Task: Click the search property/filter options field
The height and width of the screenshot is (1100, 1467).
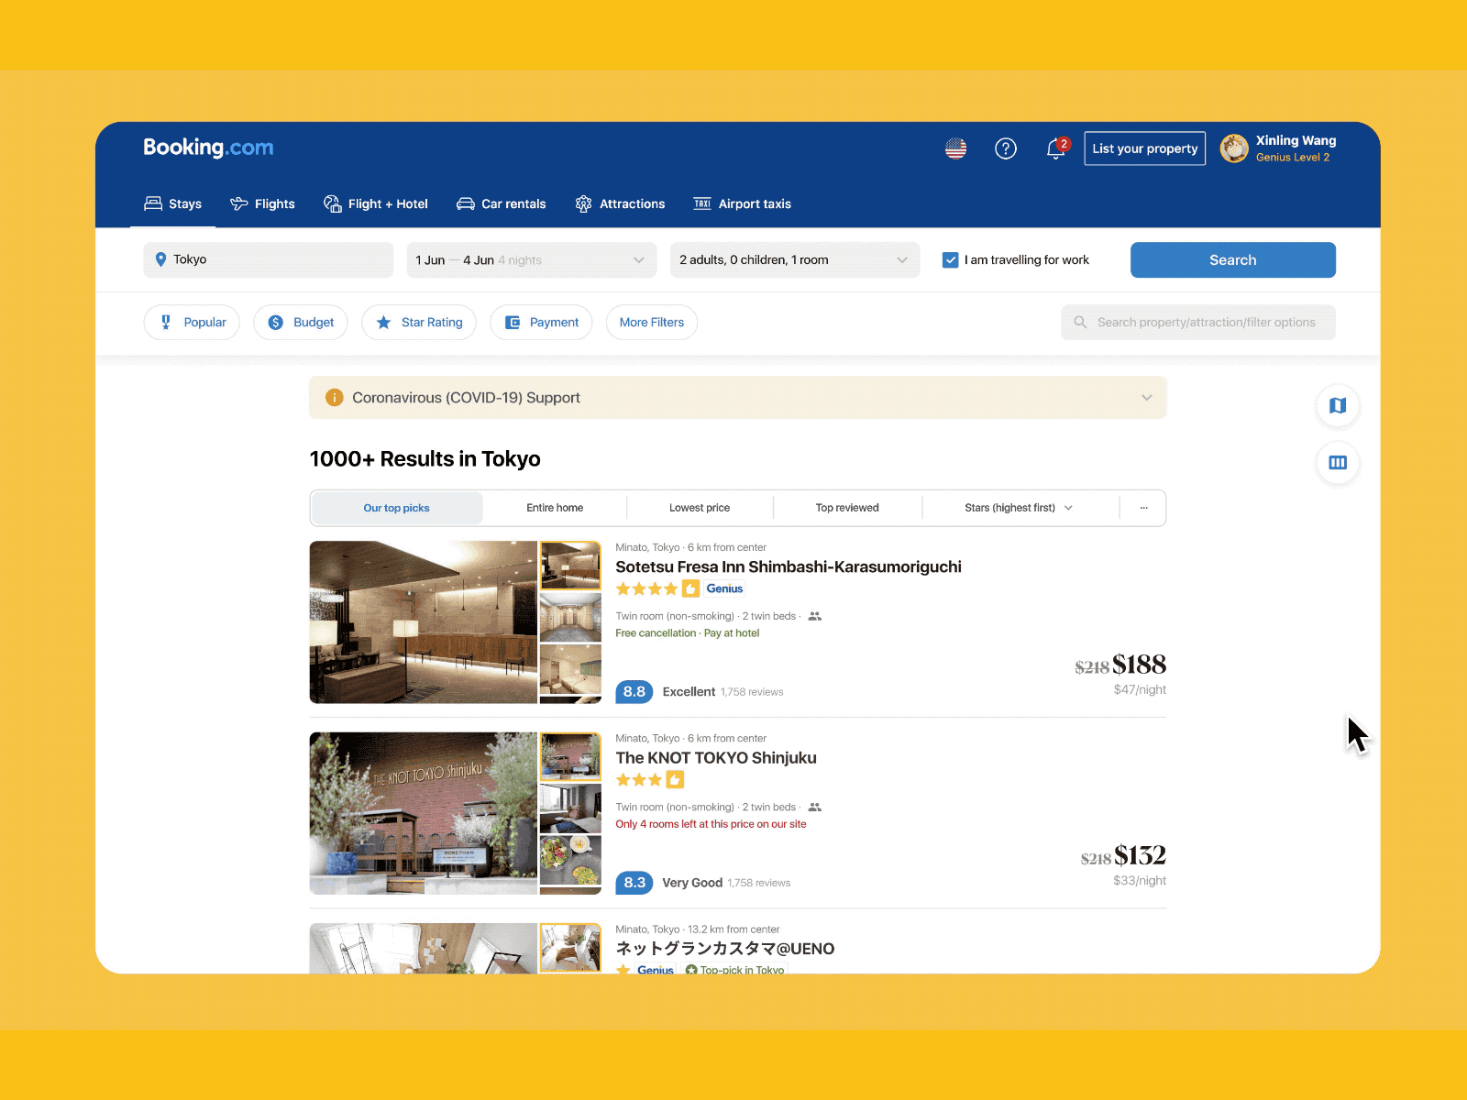Action: pos(1198,322)
